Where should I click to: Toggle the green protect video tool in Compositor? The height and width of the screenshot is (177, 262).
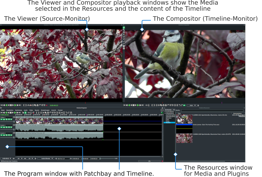(124, 28)
